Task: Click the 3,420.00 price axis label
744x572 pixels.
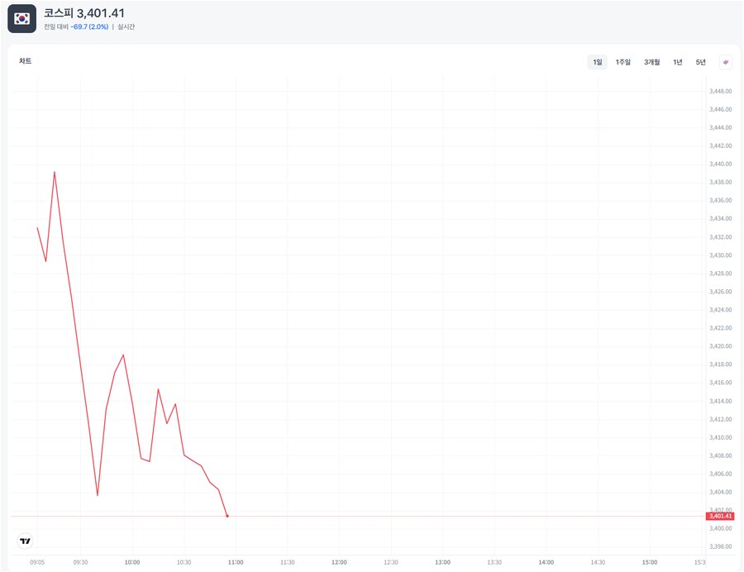Action: tap(721, 346)
